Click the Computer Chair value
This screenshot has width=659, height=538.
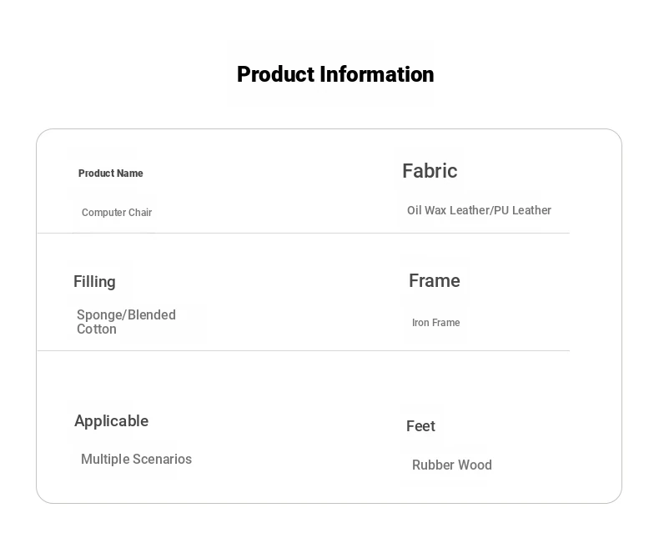click(x=117, y=212)
